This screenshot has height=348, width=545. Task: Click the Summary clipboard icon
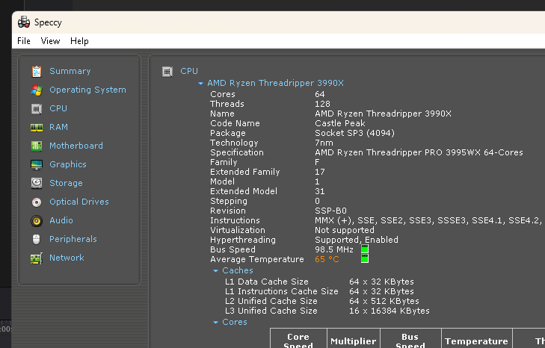pos(37,71)
